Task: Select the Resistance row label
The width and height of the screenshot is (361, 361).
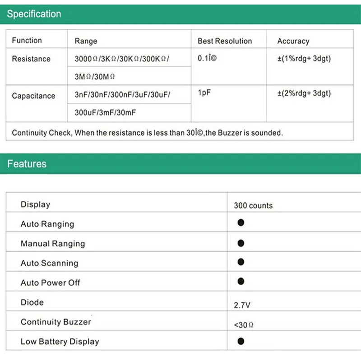Action: click(x=31, y=59)
